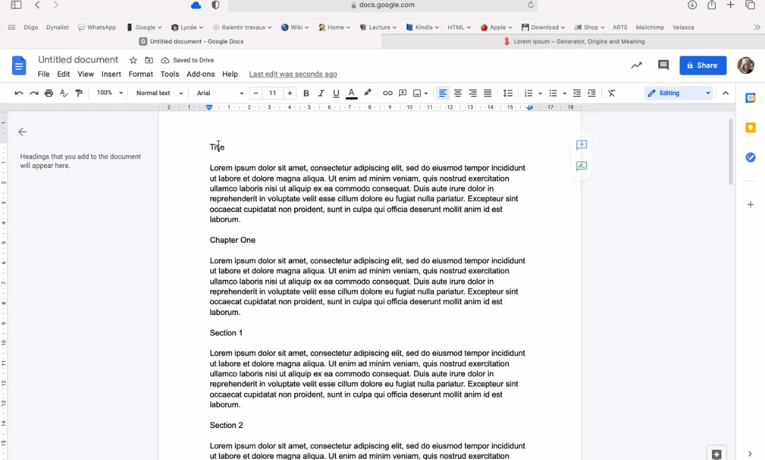
Task: Open bulleted list style dropdown arrow
Action: [565, 93]
